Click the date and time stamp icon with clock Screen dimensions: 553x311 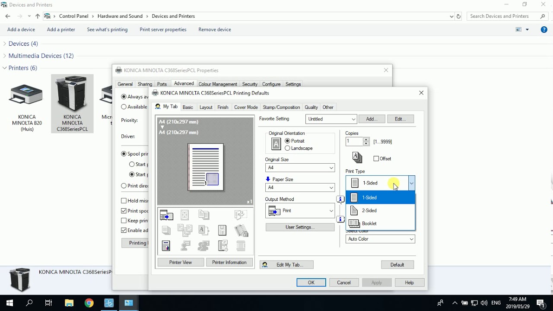[x=223, y=246]
